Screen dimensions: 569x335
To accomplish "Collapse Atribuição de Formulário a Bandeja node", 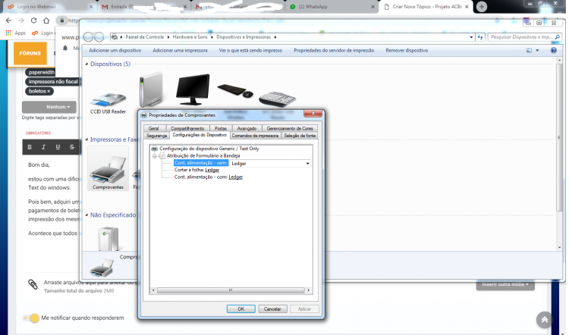I will (155, 156).
